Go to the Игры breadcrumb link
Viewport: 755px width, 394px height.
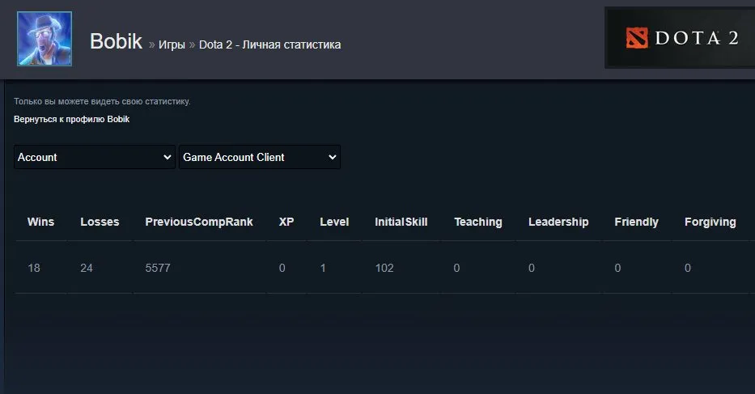click(x=172, y=44)
